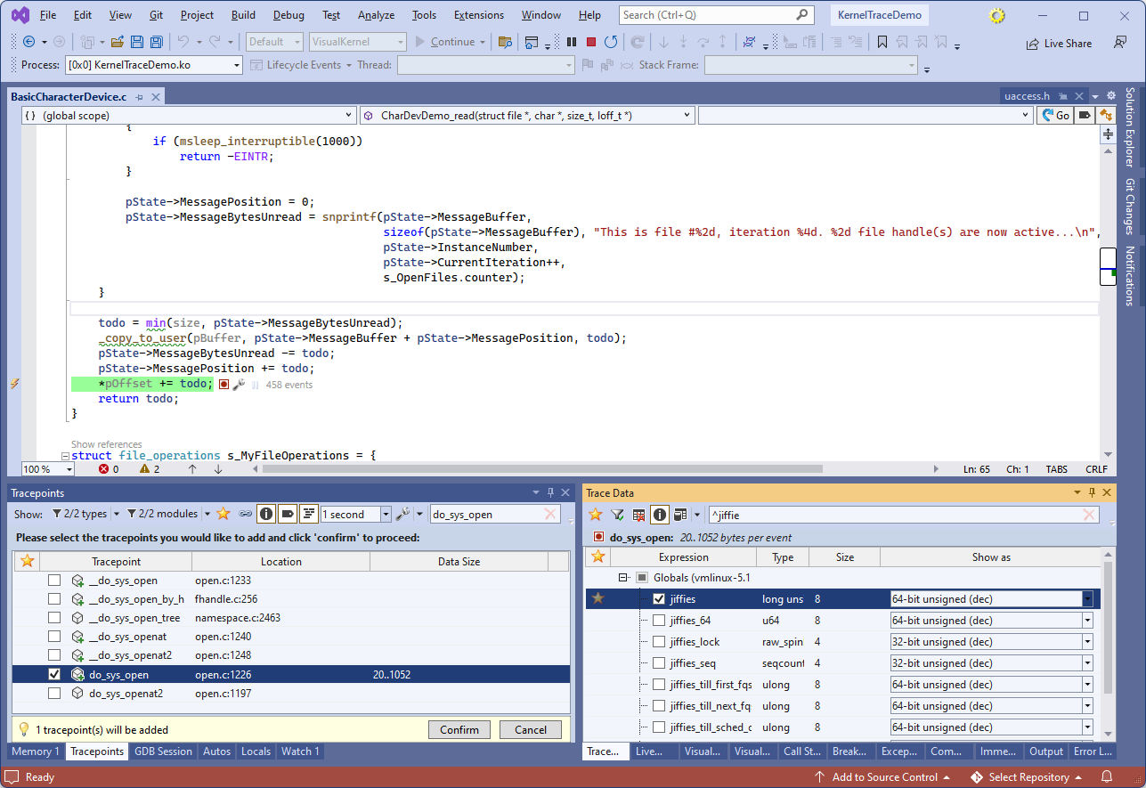Click the Restart debugging icon

pos(611,42)
